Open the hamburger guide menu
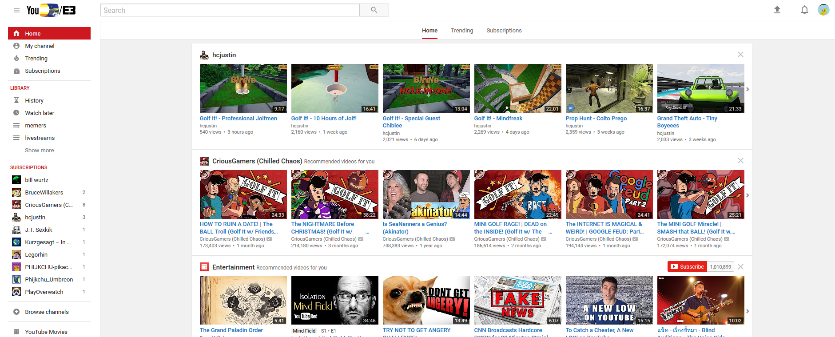The height and width of the screenshot is (337, 835). pyautogui.click(x=16, y=10)
